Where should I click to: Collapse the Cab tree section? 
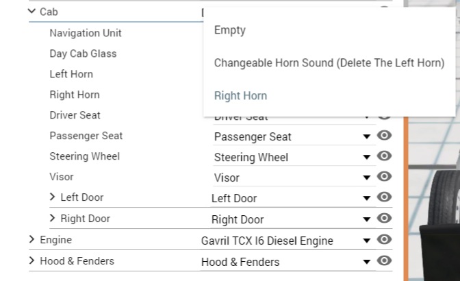[32, 12]
